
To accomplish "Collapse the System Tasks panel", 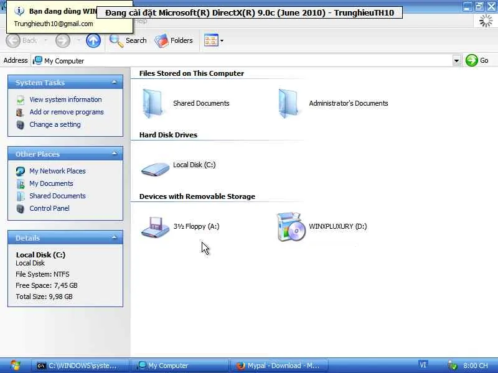I will (115, 83).
